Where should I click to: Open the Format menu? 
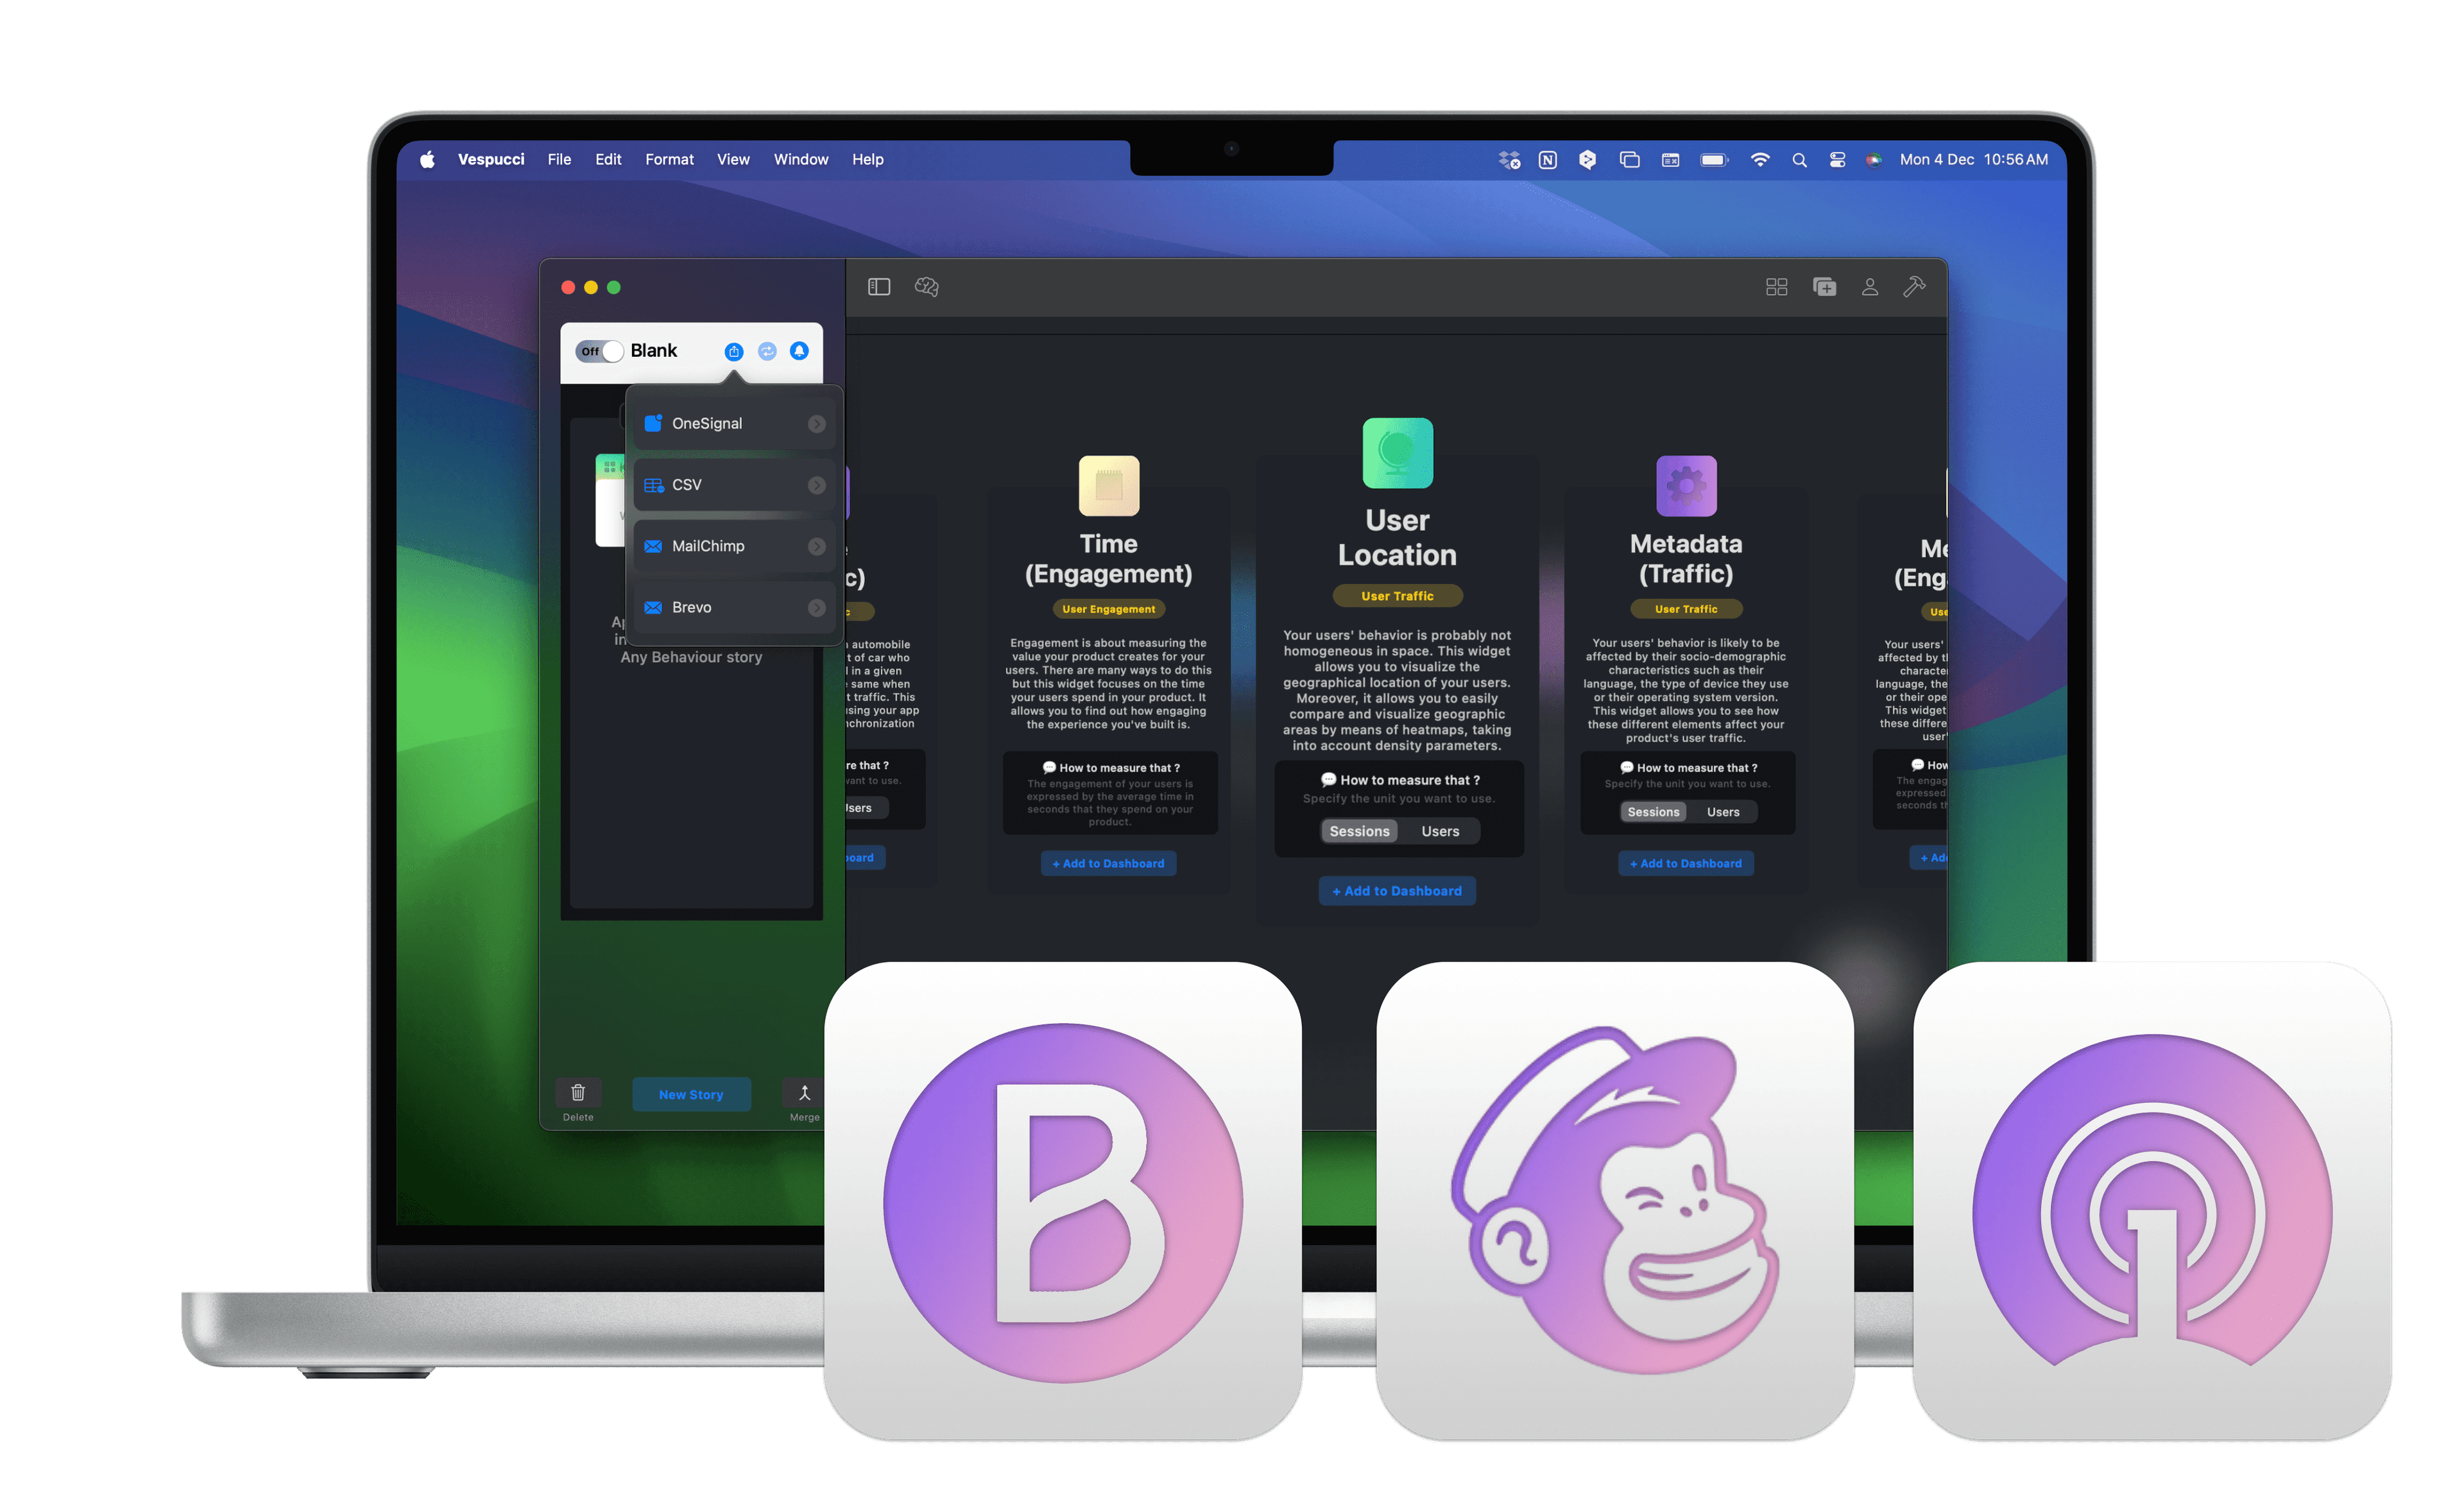[x=669, y=160]
